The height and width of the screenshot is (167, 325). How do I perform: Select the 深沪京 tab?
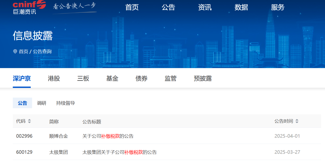pos(22,79)
